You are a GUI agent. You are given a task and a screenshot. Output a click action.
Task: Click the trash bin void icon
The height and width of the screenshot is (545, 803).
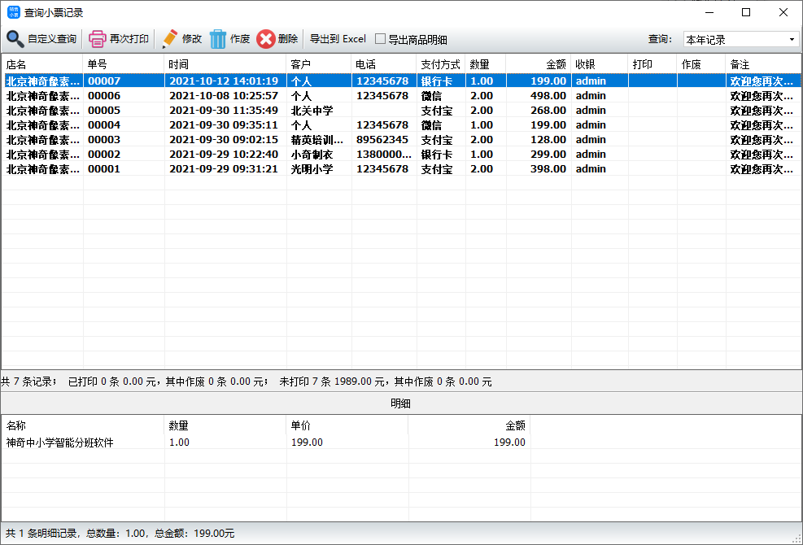click(218, 39)
